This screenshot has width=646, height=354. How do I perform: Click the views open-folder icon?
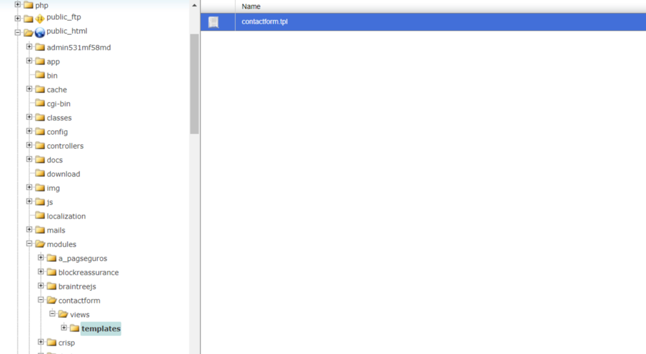click(x=63, y=314)
